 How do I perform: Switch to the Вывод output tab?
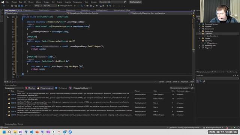(x=21, y=124)
